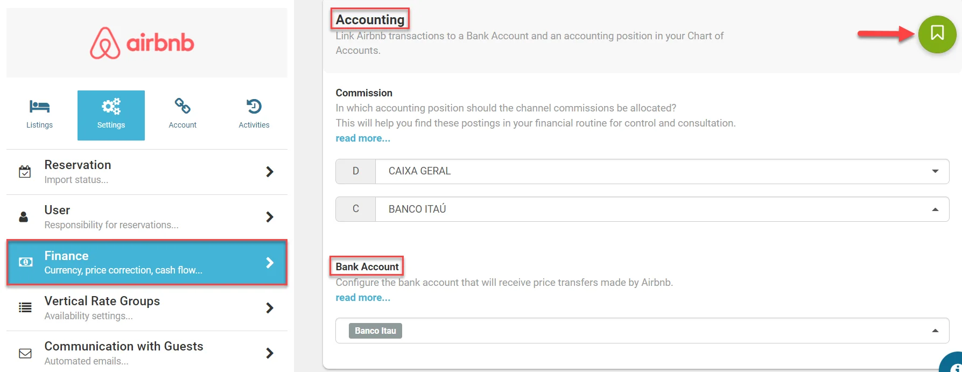962x372 pixels.
Task: Open the CAIXA GERAL debit dropdown
Action: pyautogui.click(x=662, y=171)
